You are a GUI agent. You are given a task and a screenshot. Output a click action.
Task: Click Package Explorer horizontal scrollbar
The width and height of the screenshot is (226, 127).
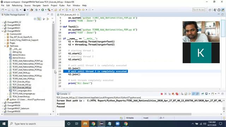click(x=21, y=114)
